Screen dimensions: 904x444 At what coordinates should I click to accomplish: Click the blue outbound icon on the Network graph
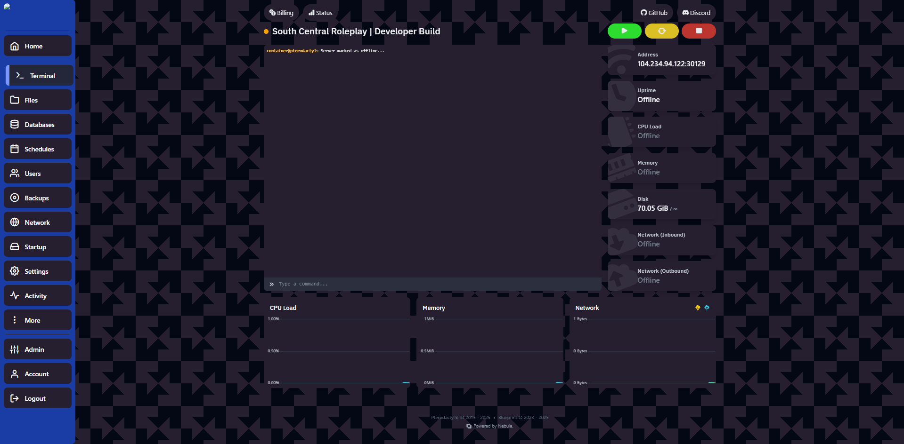pos(707,308)
